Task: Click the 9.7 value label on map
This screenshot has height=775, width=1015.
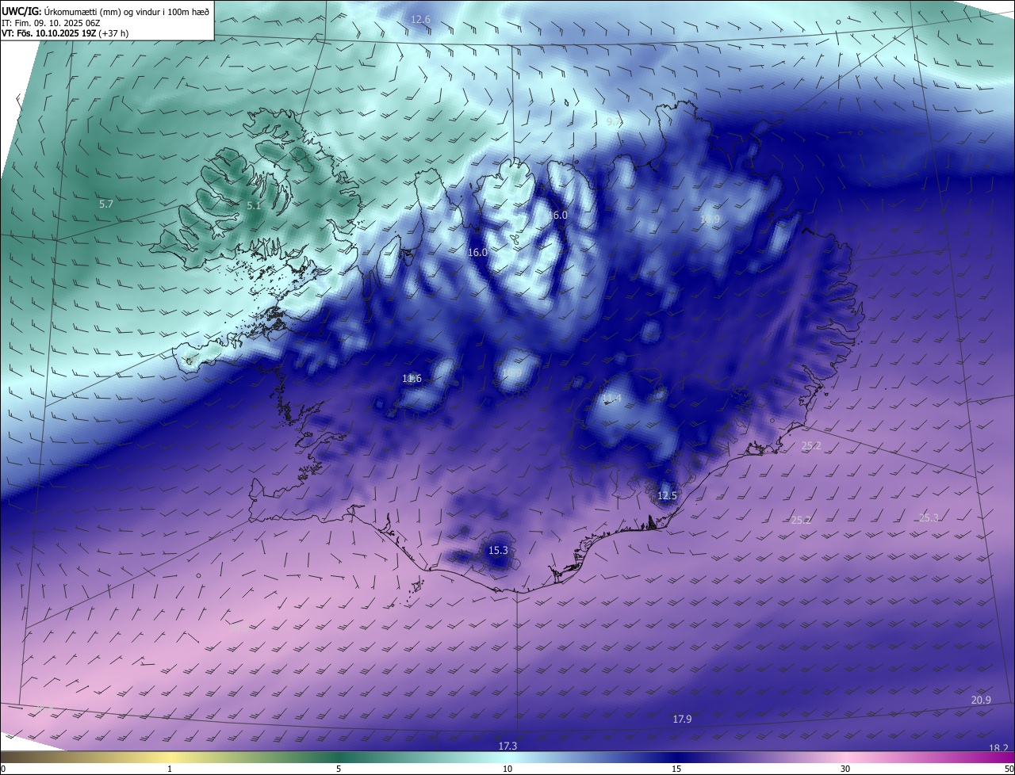Action: click(x=615, y=121)
